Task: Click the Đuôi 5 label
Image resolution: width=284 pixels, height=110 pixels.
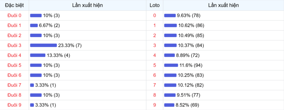Action: tap(14, 65)
